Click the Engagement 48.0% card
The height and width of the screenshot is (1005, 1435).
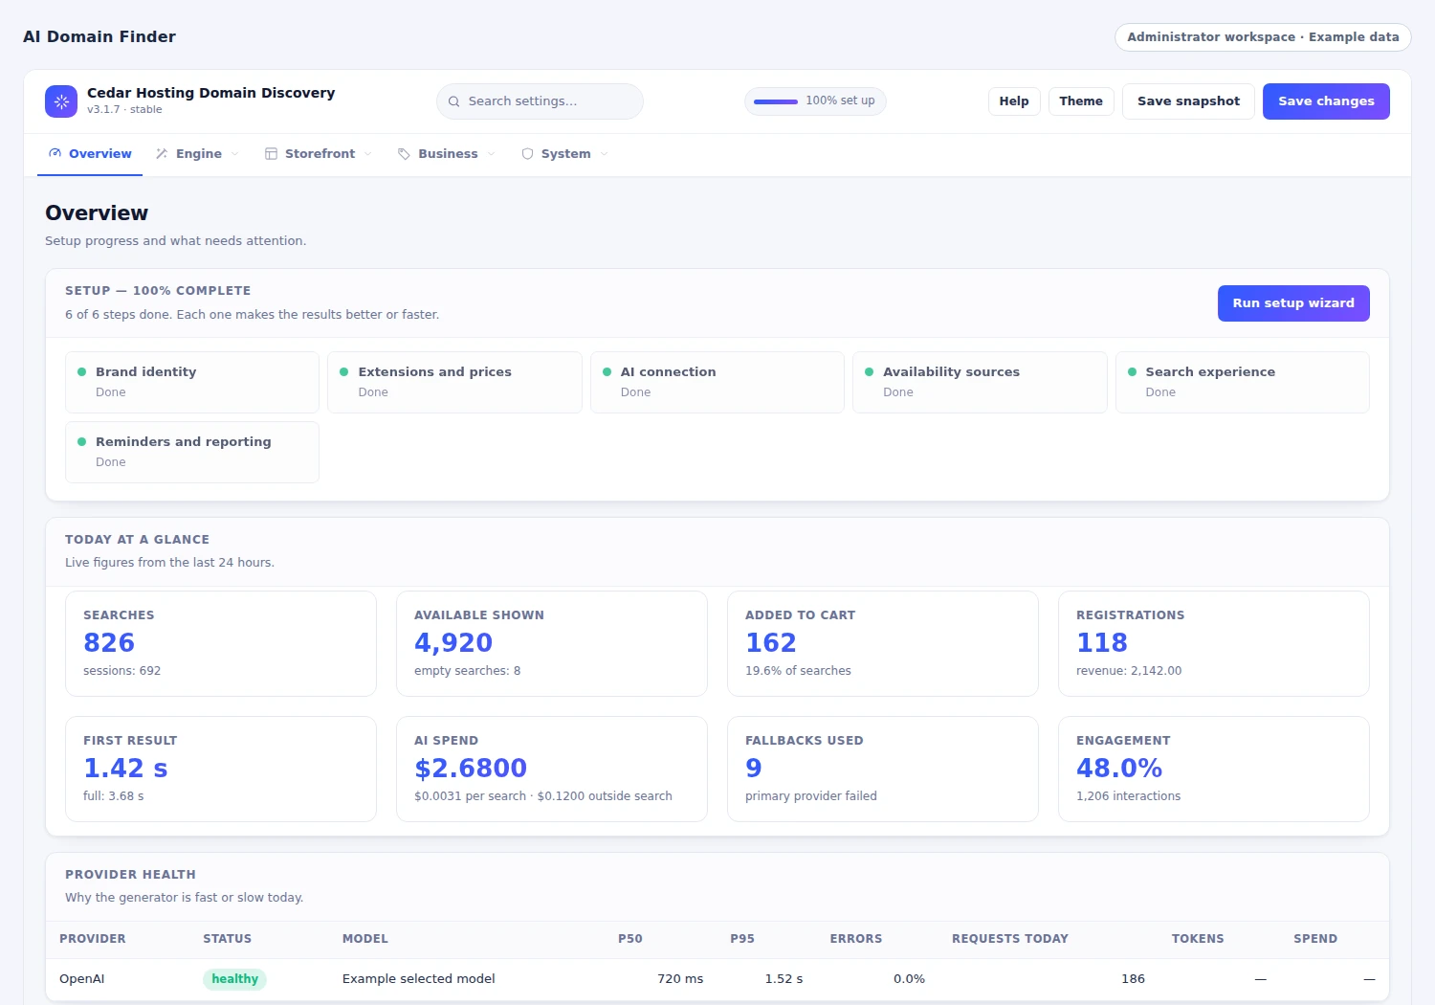point(1214,769)
